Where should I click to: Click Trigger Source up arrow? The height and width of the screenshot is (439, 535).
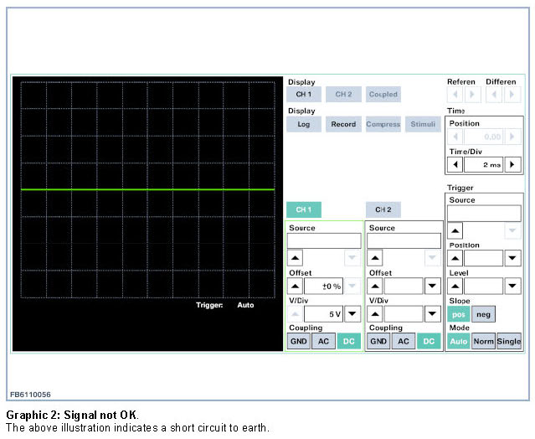point(456,230)
